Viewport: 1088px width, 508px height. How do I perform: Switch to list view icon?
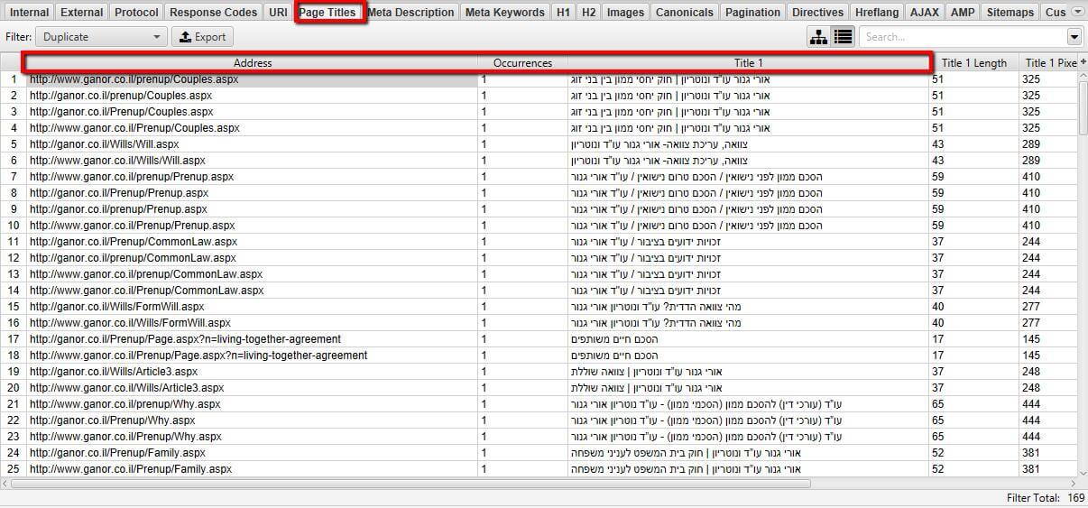(843, 37)
